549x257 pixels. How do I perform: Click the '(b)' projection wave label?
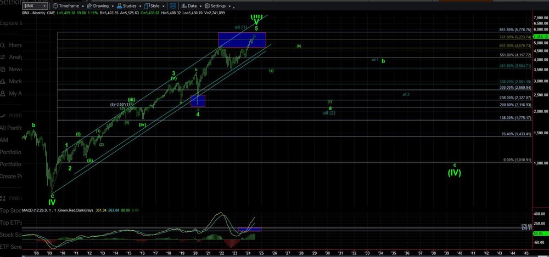coord(299,46)
